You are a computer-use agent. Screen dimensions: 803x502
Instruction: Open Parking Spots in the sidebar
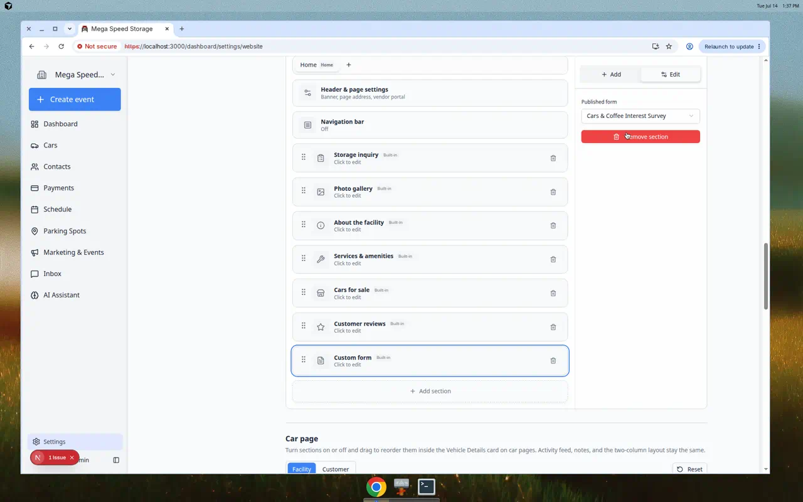click(75, 231)
